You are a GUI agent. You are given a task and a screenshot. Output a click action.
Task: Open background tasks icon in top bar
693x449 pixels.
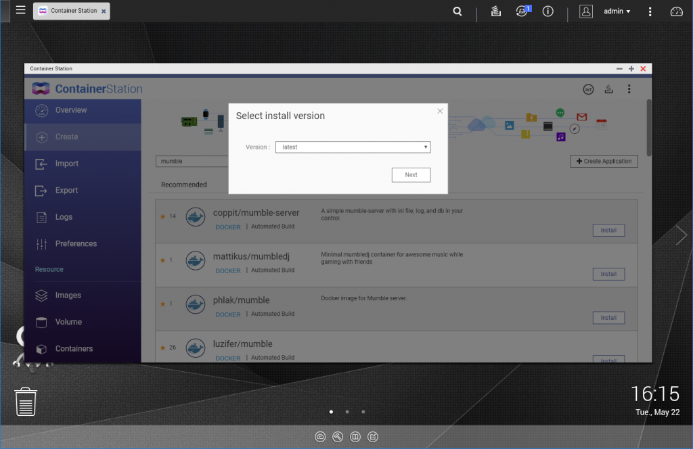(496, 11)
